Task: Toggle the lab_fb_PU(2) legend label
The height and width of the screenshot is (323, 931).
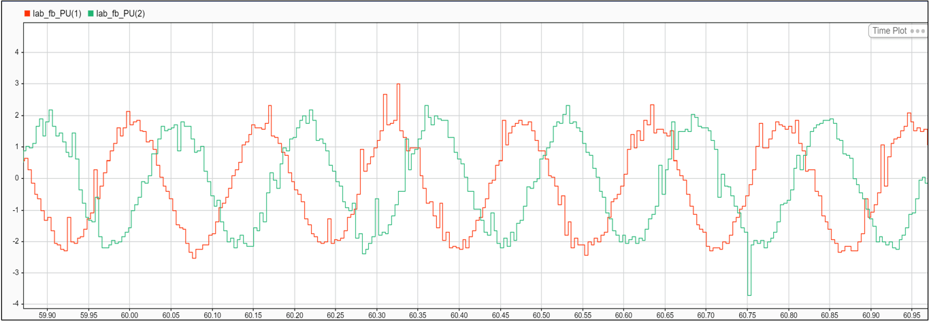Action: 120,14
